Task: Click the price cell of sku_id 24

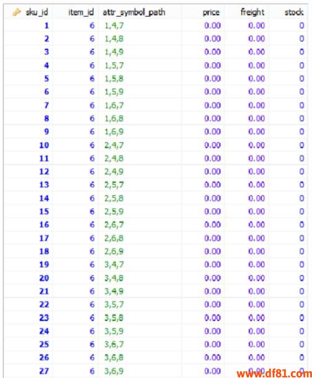Action: tap(212, 331)
